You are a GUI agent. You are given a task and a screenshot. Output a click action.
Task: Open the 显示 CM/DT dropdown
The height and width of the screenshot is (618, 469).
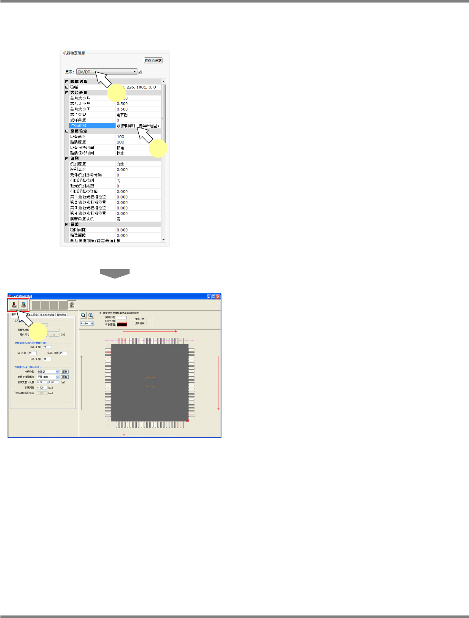(107, 72)
